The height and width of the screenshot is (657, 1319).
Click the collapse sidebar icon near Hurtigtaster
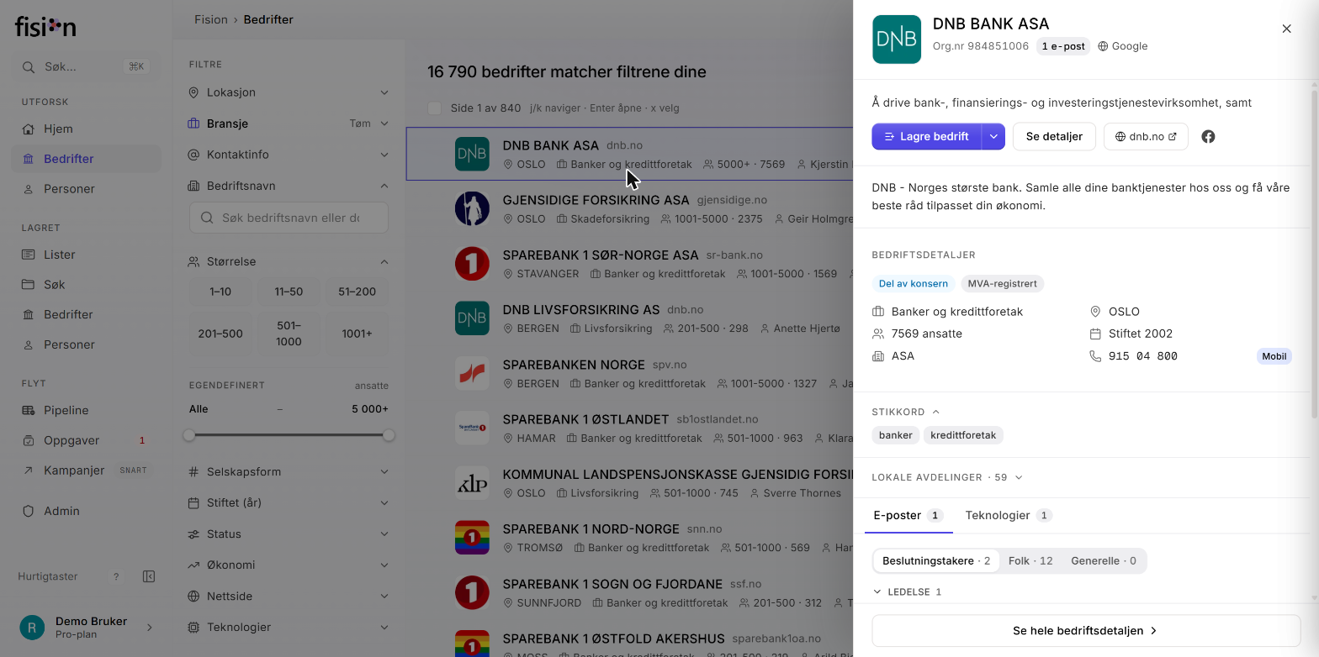coord(149,576)
